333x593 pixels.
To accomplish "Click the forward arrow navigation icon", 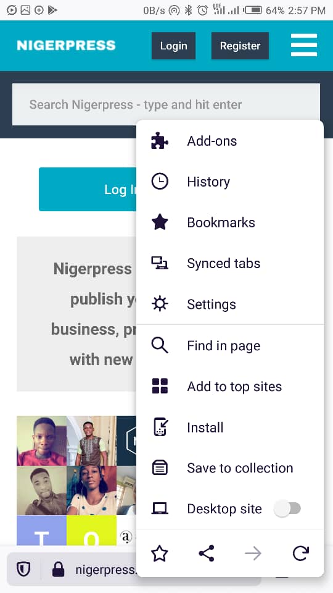I will [253, 554].
